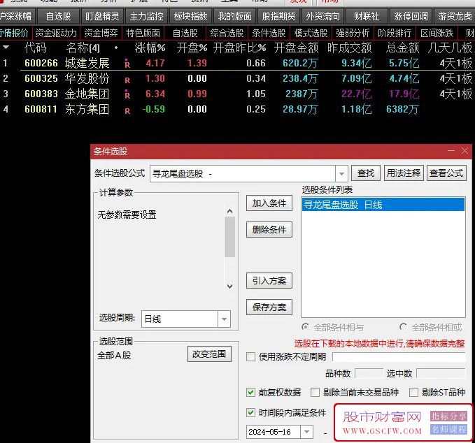This screenshot has height=443, width=475.
Task: Open 财联社 toolbar tab
Action: pos(367,16)
